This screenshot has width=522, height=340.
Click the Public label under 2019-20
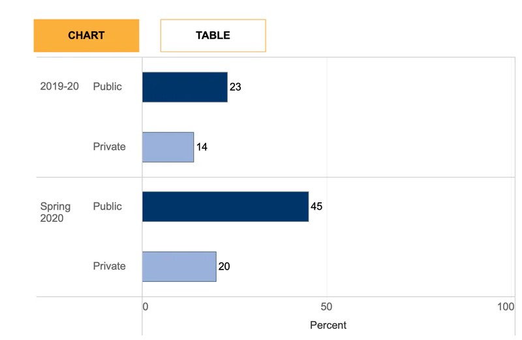[107, 87]
